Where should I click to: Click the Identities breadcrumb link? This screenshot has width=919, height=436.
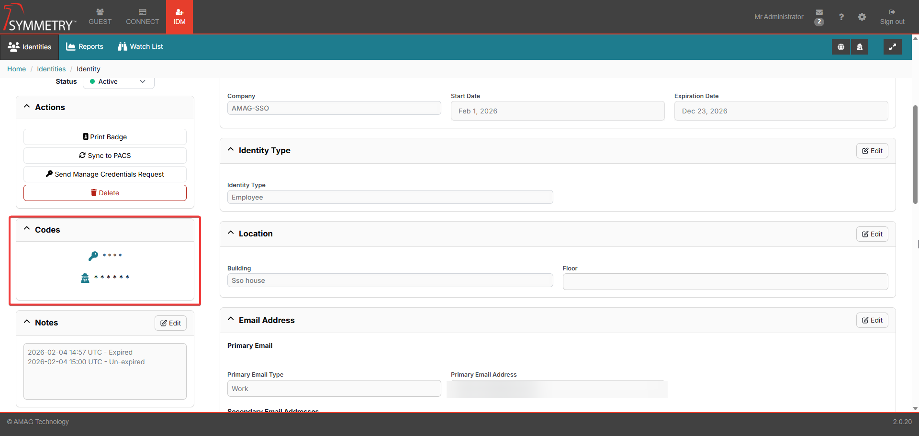coord(51,69)
